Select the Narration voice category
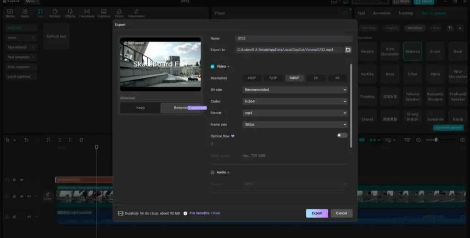Viewport: 470px width, 238px height. pos(415,28)
